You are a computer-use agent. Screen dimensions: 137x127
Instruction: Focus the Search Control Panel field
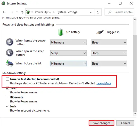119,12
